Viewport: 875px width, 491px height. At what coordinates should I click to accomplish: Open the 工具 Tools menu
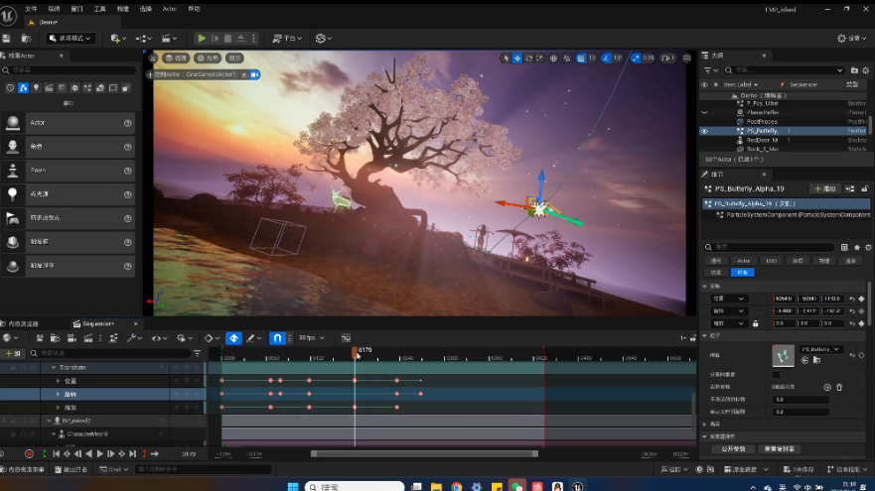99,9
